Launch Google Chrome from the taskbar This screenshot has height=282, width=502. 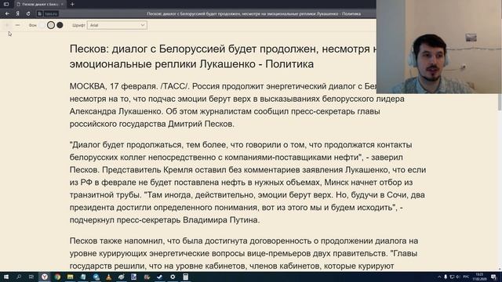click(x=57, y=277)
